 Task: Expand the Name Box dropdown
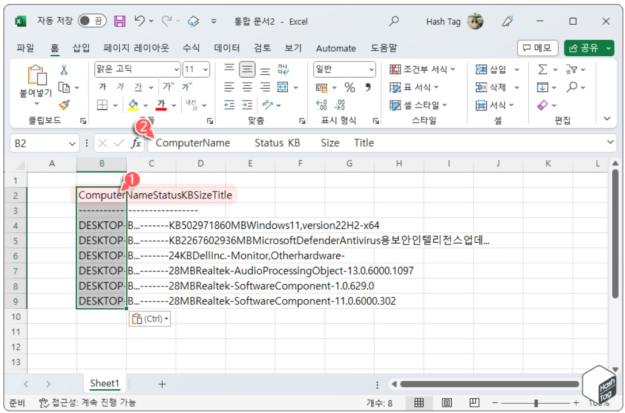coord(72,143)
